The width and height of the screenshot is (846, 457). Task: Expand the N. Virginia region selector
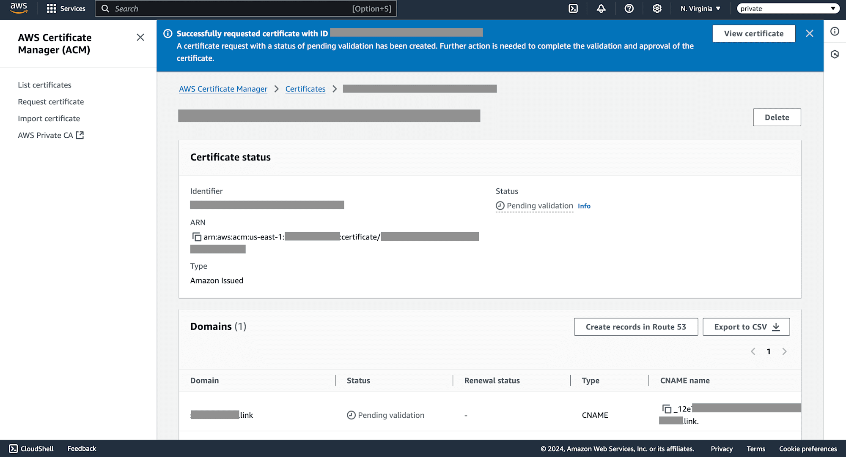[700, 8]
